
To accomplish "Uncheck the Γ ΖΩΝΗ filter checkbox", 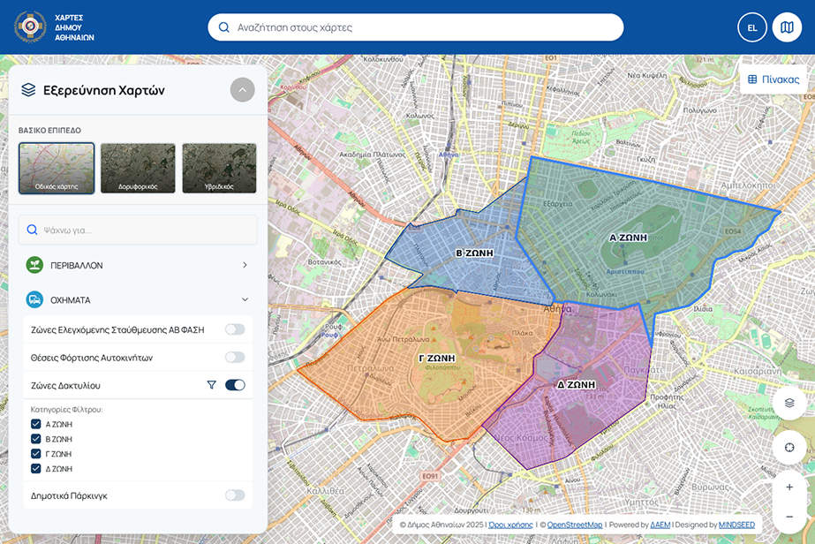I will 36,454.
